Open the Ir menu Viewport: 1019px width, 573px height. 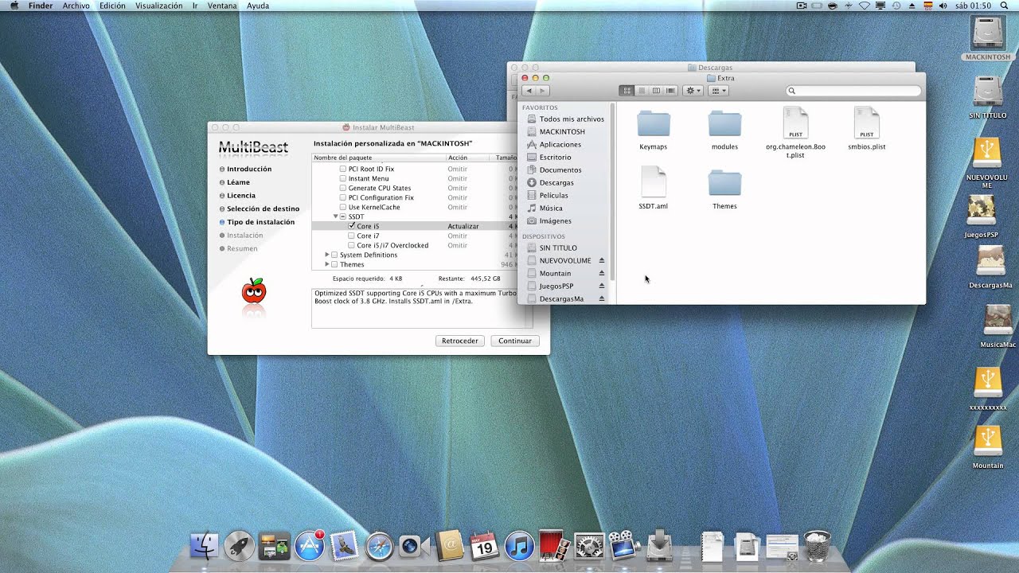(195, 6)
